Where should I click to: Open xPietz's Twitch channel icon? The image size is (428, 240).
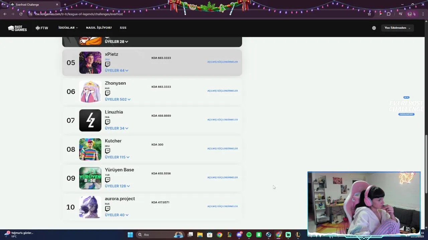(x=107, y=64)
